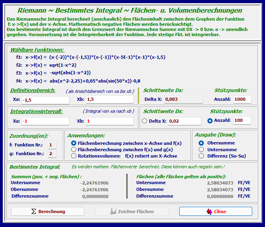Select Flächenberechnung zwischen f(x) und g(x)
265x227 pixels.
[x=74, y=150]
